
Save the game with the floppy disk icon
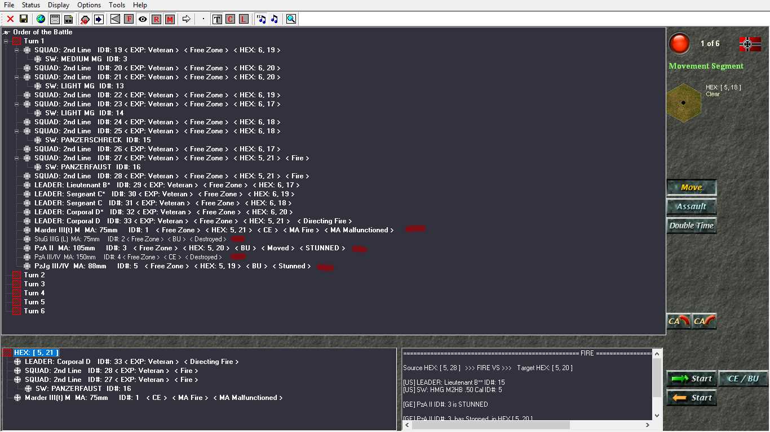click(x=24, y=19)
